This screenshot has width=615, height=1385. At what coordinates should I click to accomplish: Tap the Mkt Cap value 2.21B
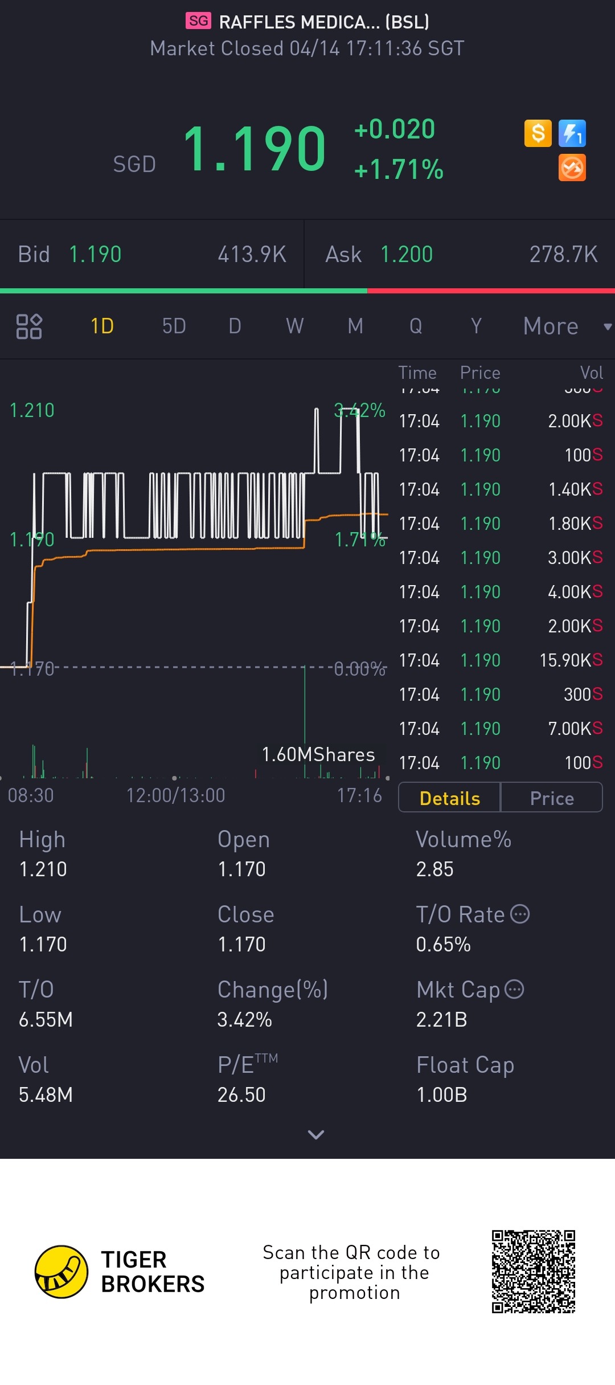coord(442,1019)
